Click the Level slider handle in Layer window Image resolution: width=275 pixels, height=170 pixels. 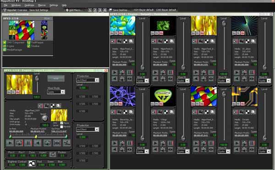[x=37, y=79]
